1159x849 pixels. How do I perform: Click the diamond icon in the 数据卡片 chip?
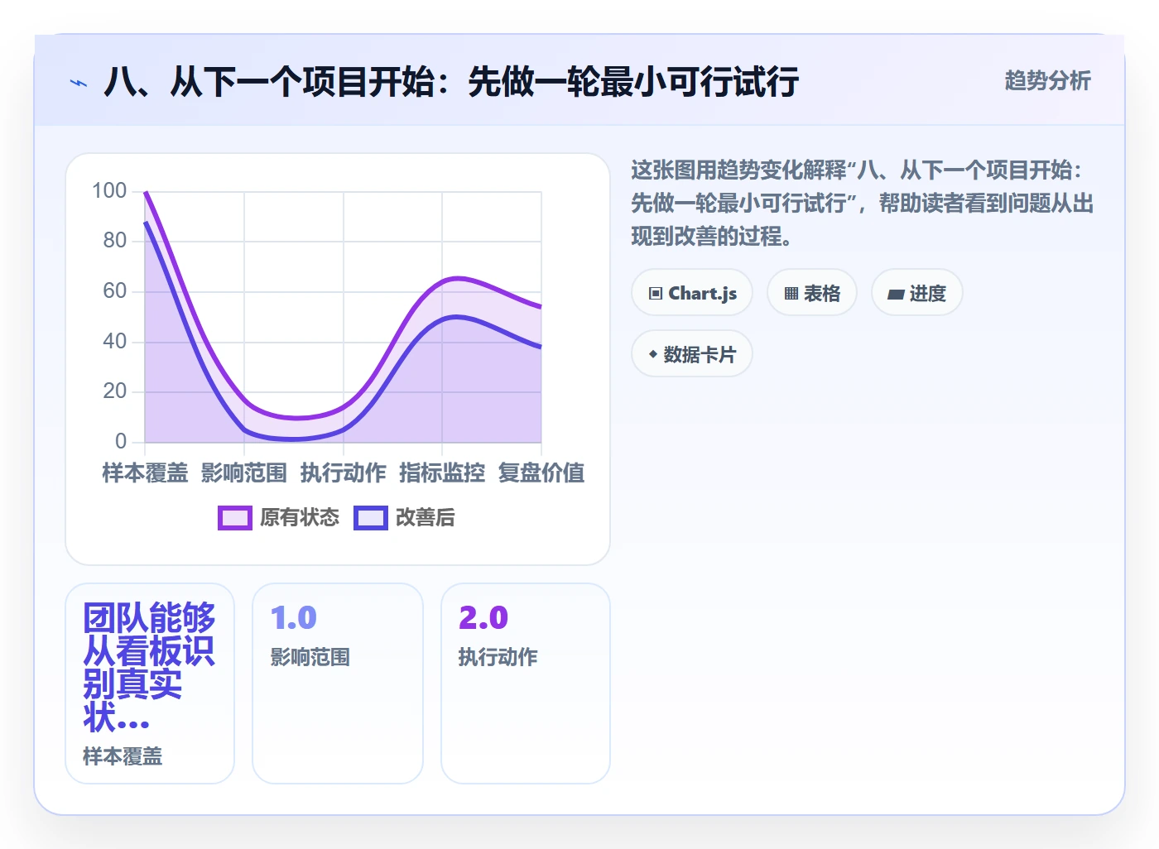[653, 354]
